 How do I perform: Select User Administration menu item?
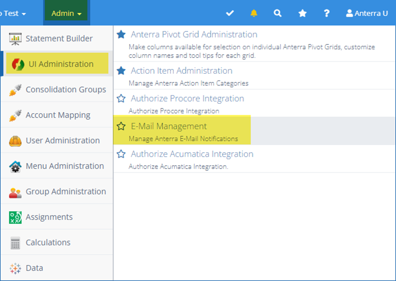click(57, 140)
